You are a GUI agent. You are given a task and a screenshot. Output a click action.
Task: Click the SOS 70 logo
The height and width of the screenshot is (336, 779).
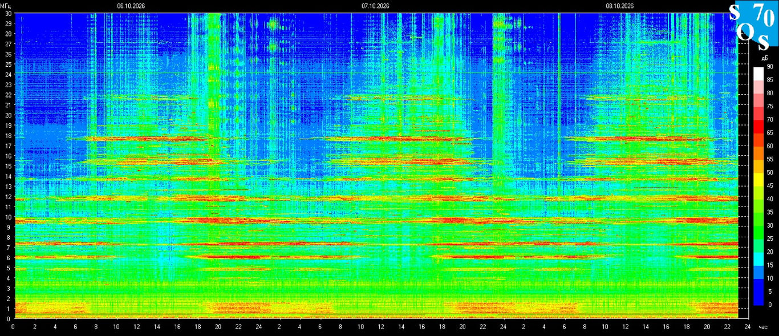point(754,25)
